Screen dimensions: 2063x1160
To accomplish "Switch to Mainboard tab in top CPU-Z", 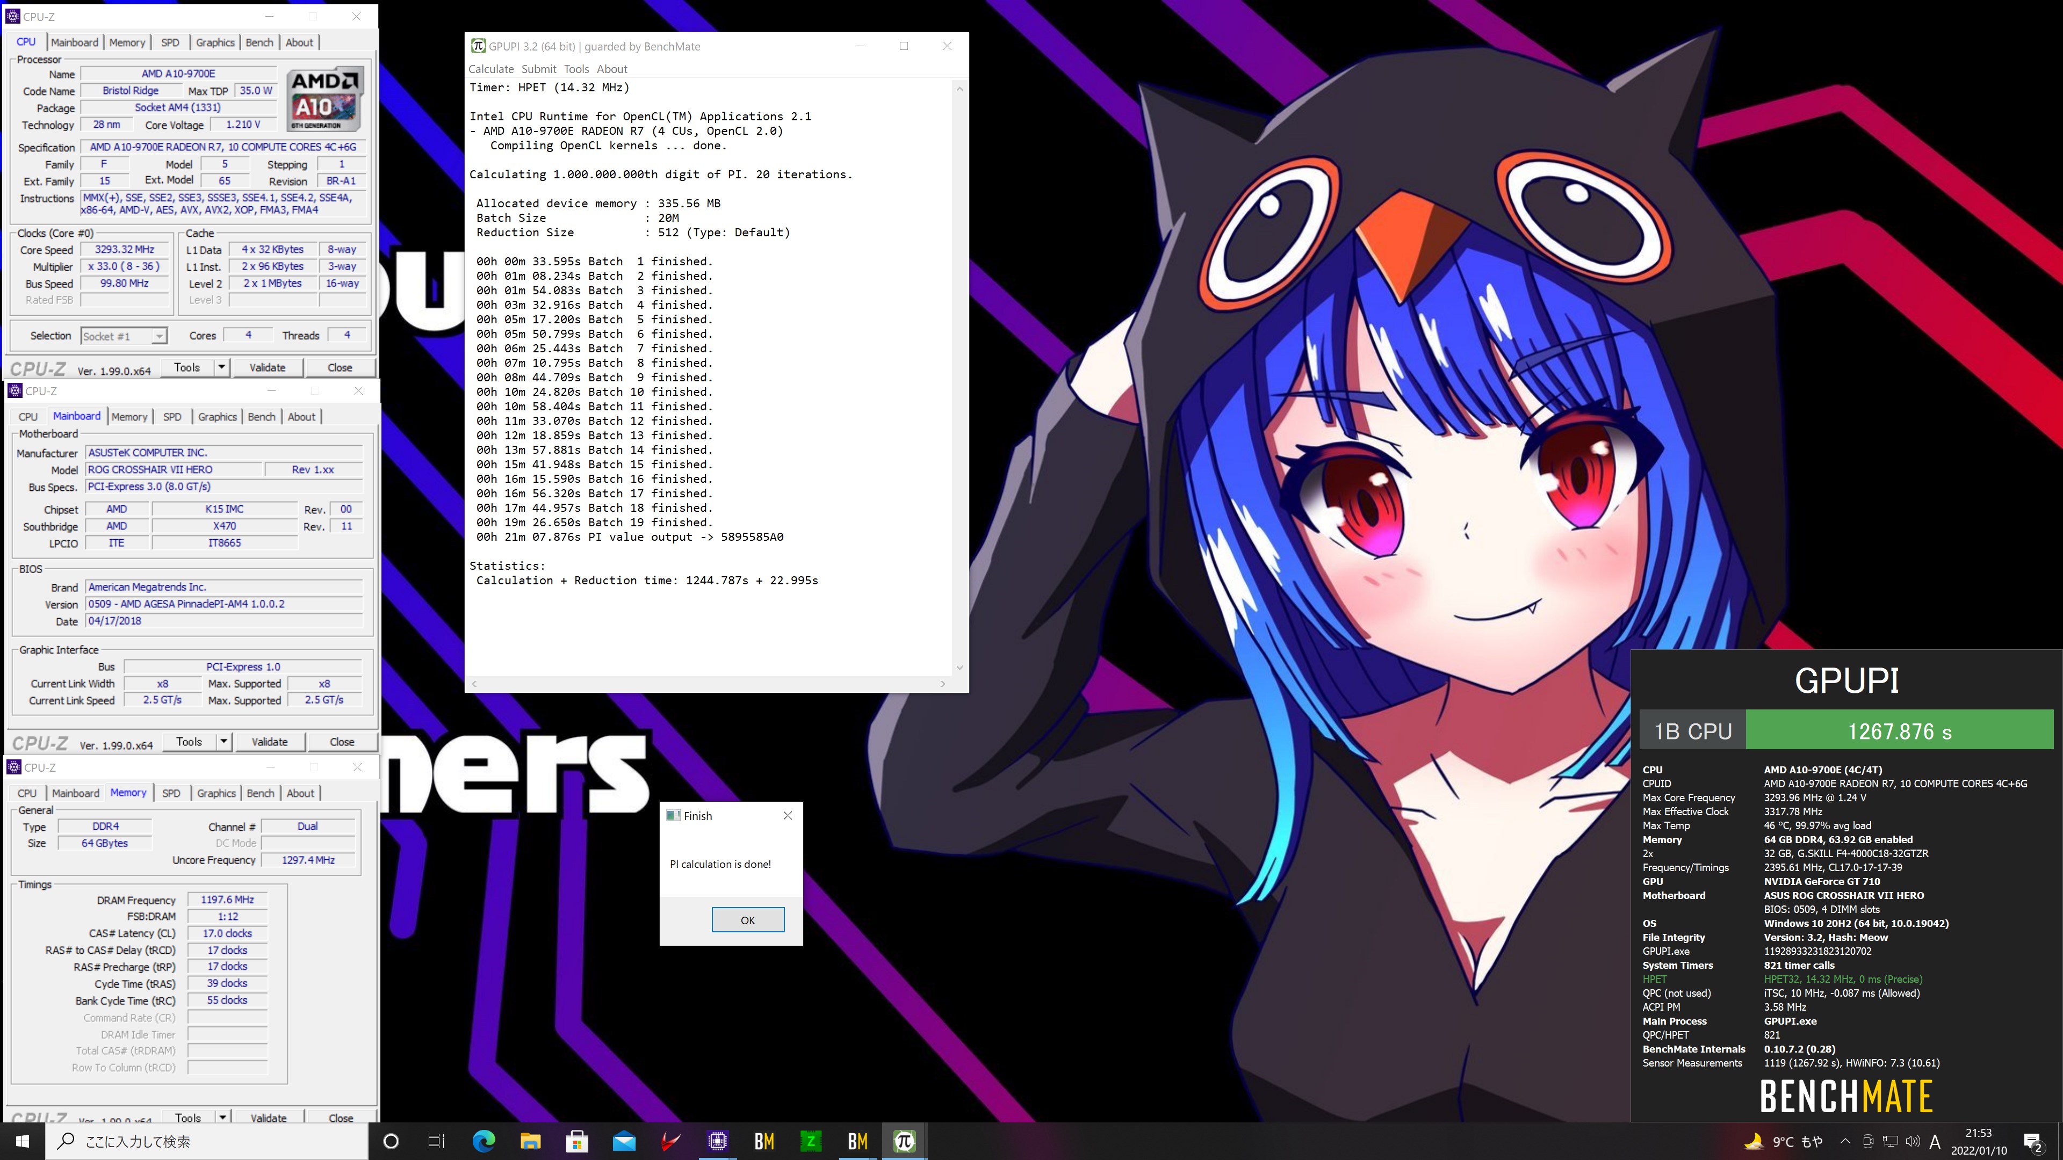I will [75, 42].
